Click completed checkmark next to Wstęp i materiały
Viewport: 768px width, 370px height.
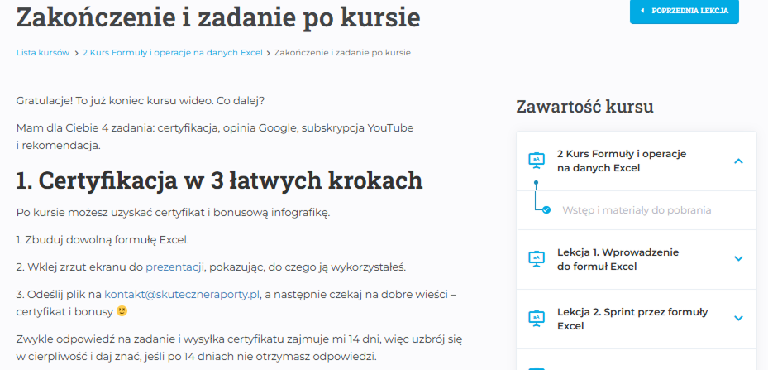pos(546,210)
